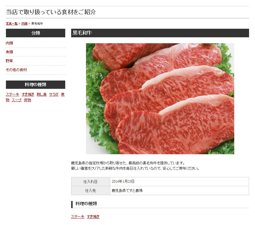Open the その他の食材 category
This screenshot has height=225, width=255.
[x=16, y=70]
